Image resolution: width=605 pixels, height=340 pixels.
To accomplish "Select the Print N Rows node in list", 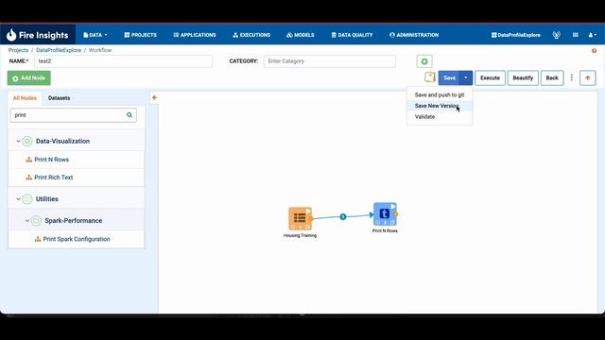I will point(77,160).
